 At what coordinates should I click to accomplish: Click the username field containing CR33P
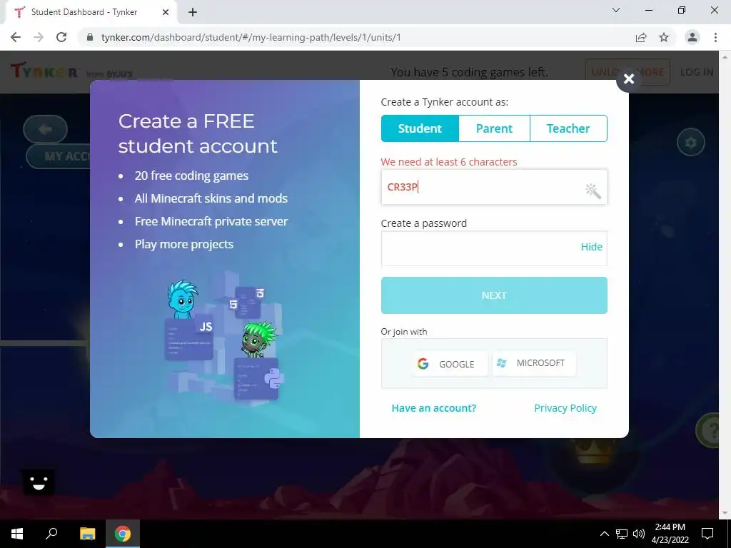point(494,187)
